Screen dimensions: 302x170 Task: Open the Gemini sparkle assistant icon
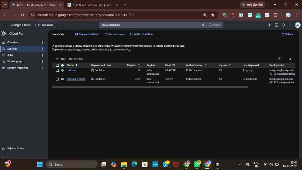click(269, 25)
